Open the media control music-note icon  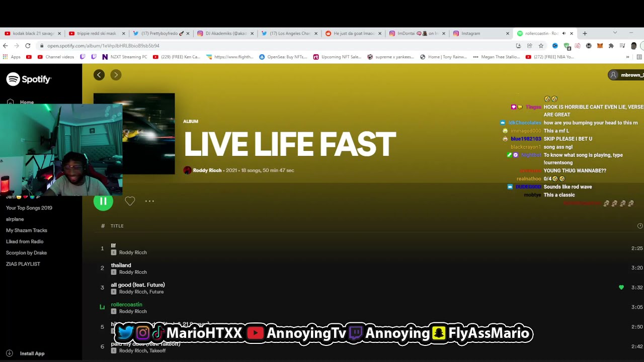[622, 46]
